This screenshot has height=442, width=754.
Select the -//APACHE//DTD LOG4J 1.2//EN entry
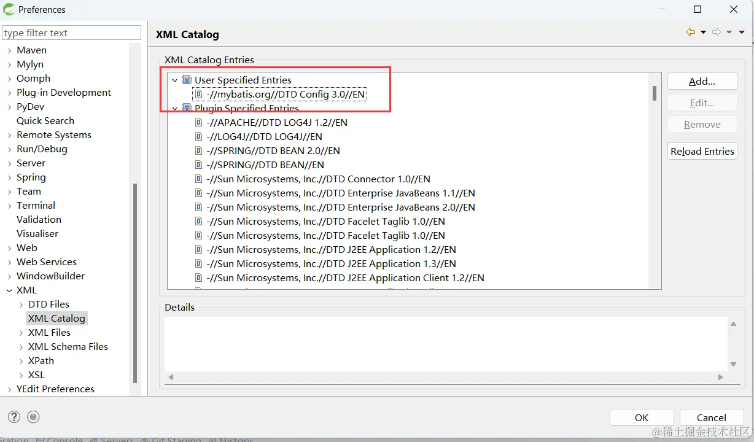click(x=277, y=122)
